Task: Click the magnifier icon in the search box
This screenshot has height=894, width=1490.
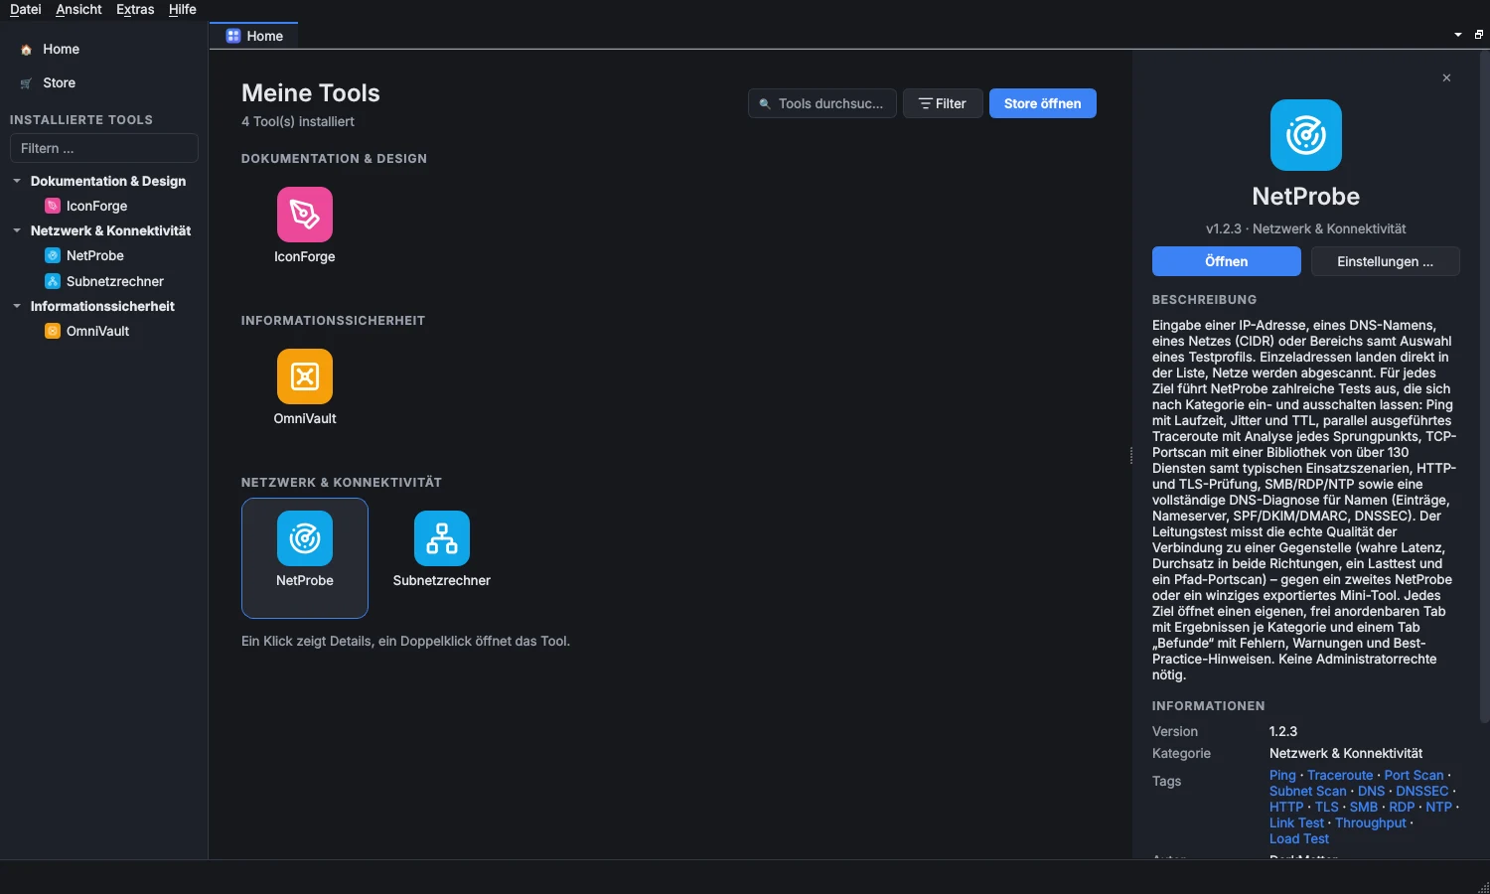Action: (x=765, y=103)
